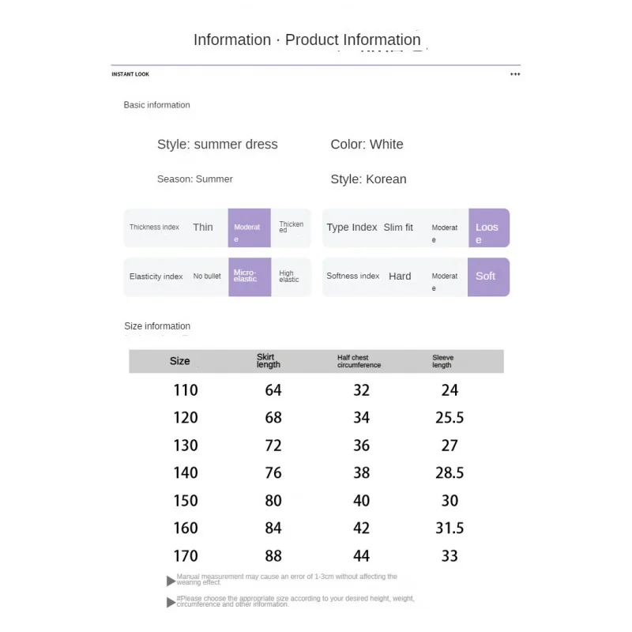Select Thin in Thickness index
632x632 pixels.
pos(203,228)
